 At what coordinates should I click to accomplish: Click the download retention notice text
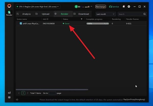point(81,100)
